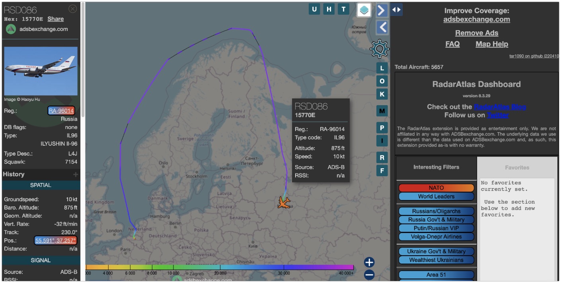Click the SPATIAL section header

pos(41,185)
